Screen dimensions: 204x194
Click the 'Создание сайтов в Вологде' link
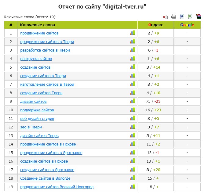click(x=45, y=178)
